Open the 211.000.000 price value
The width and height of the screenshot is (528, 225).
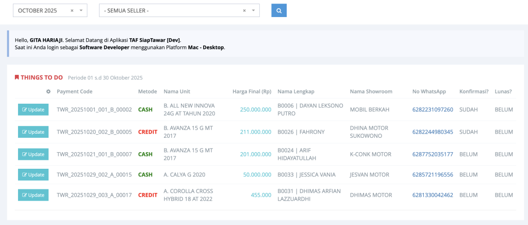[x=255, y=132]
